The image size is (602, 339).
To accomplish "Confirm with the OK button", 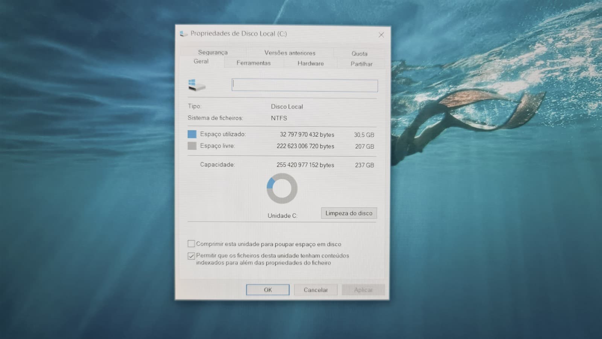I will click(268, 290).
